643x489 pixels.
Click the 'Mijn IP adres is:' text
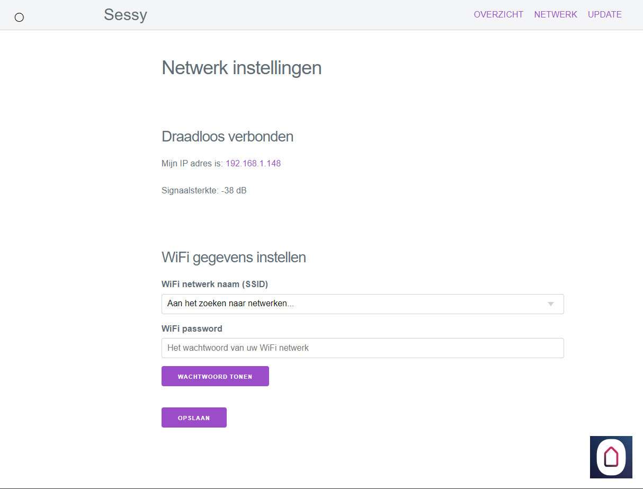tap(192, 164)
